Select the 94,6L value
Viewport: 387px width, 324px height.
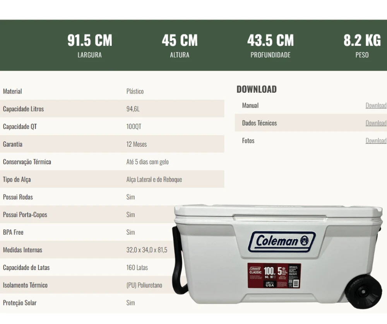tap(133, 109)
